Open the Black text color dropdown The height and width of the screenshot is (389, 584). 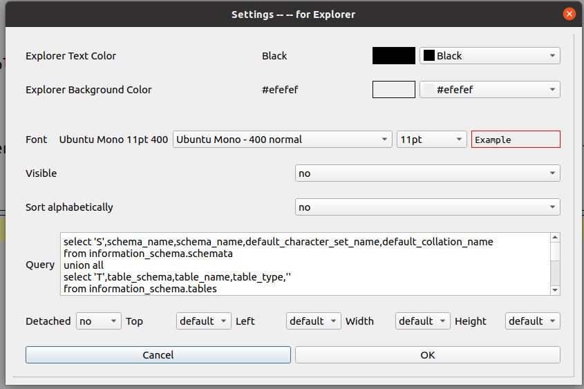(x=490, y=55)
